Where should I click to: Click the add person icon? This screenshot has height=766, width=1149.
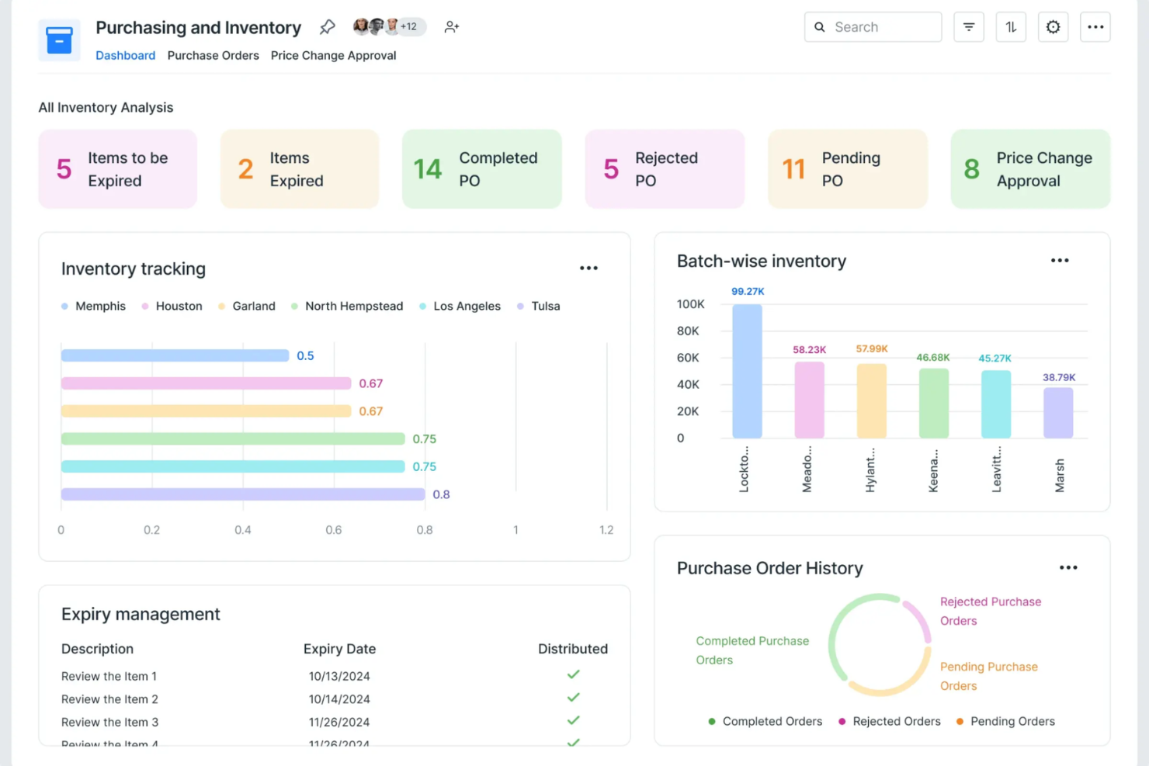(x=452, y=27)
